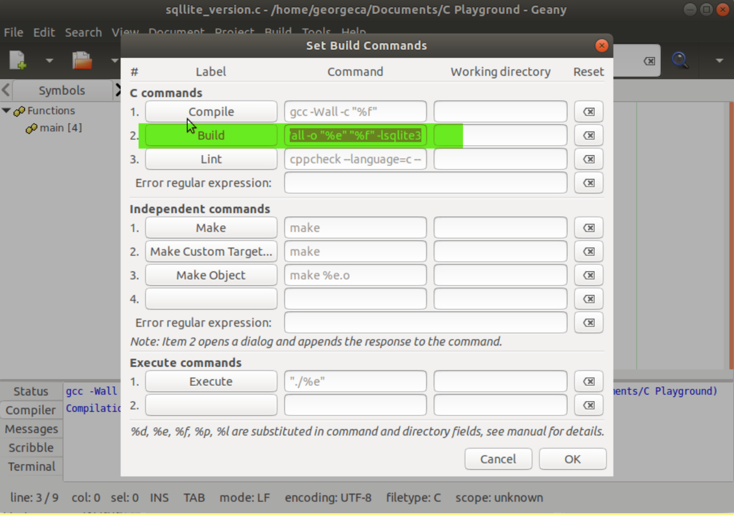Edit the make %e.o command field

[x=355, y=275]
